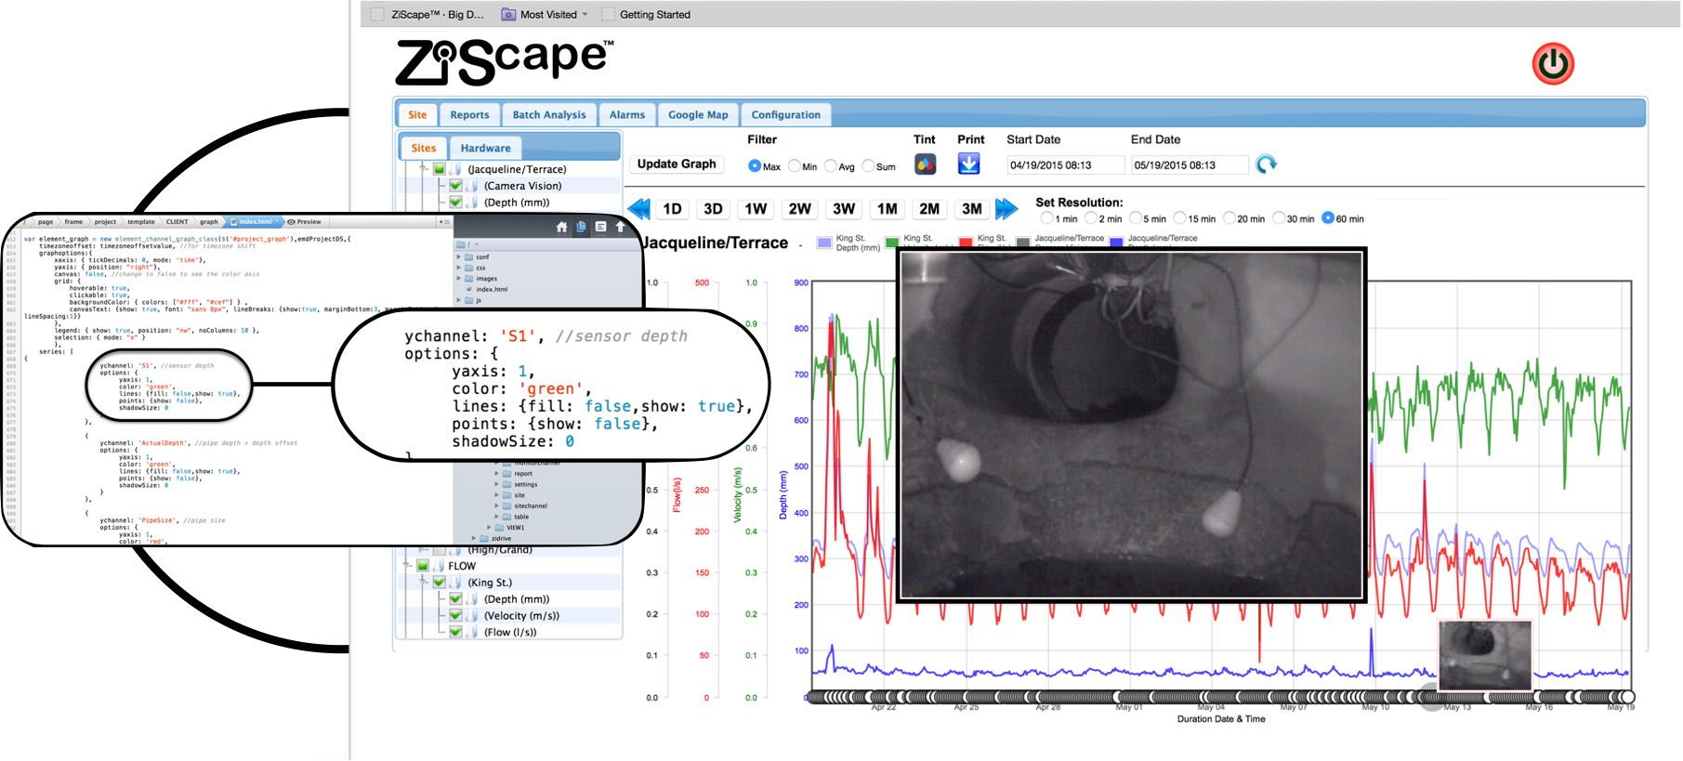1683x761 pixels.
Task: Click the green King St. legend swatch
Action: coord(892,243)
